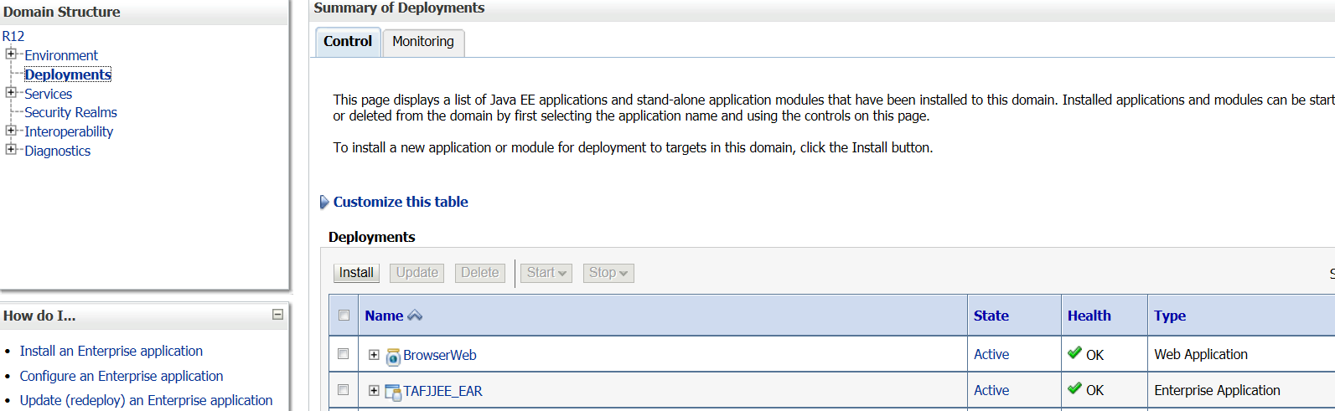The image size is (1335, 411).
Task: Check the TAFJJEE_EAR row checkbox
Action: (x=344, y=390)
